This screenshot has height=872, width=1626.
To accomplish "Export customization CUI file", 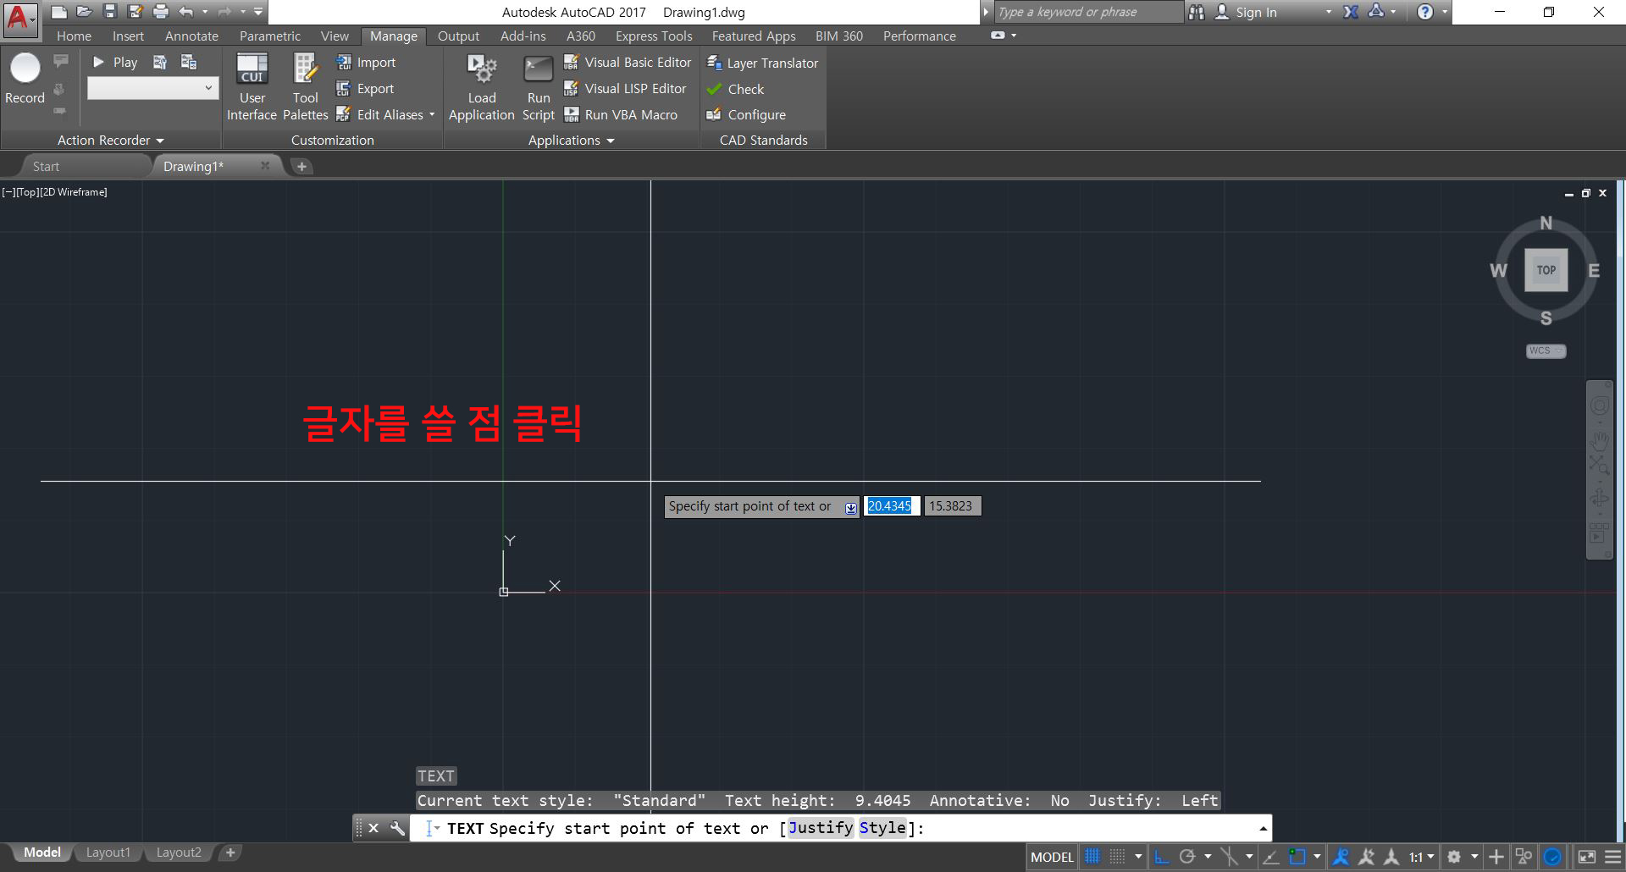I will pos(365,88).
